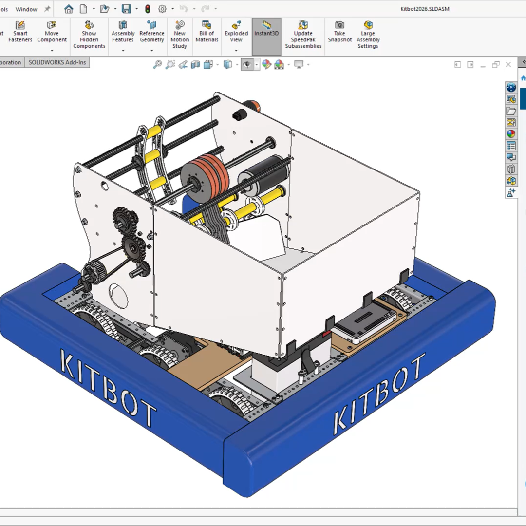Open Edit Appearance color ball
This screenshot has height=526, width=526.
point(267,64)
